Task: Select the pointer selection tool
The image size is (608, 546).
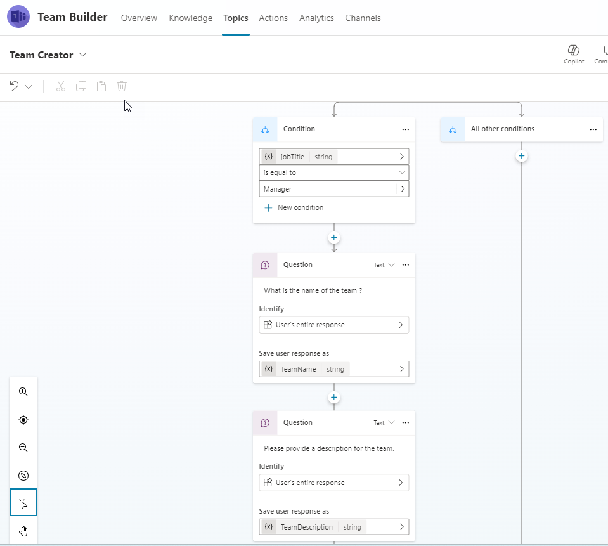Action: click(23, 503)
